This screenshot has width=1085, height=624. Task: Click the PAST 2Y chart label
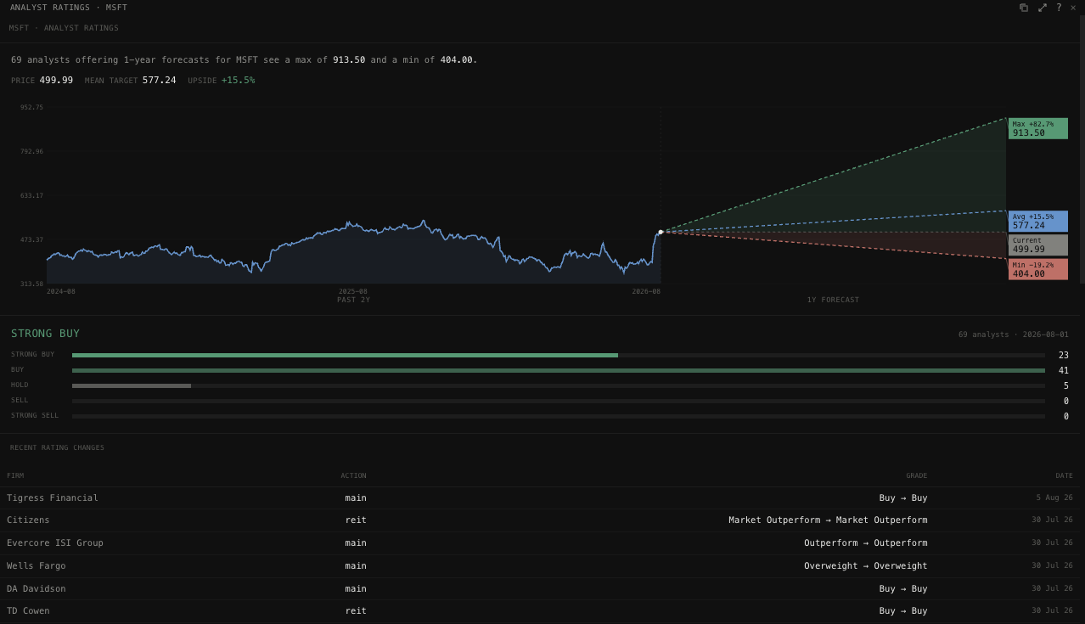(x=353, y=300)
